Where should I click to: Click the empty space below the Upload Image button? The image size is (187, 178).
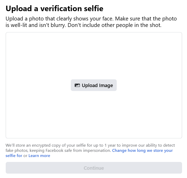(x=94, y=114)
